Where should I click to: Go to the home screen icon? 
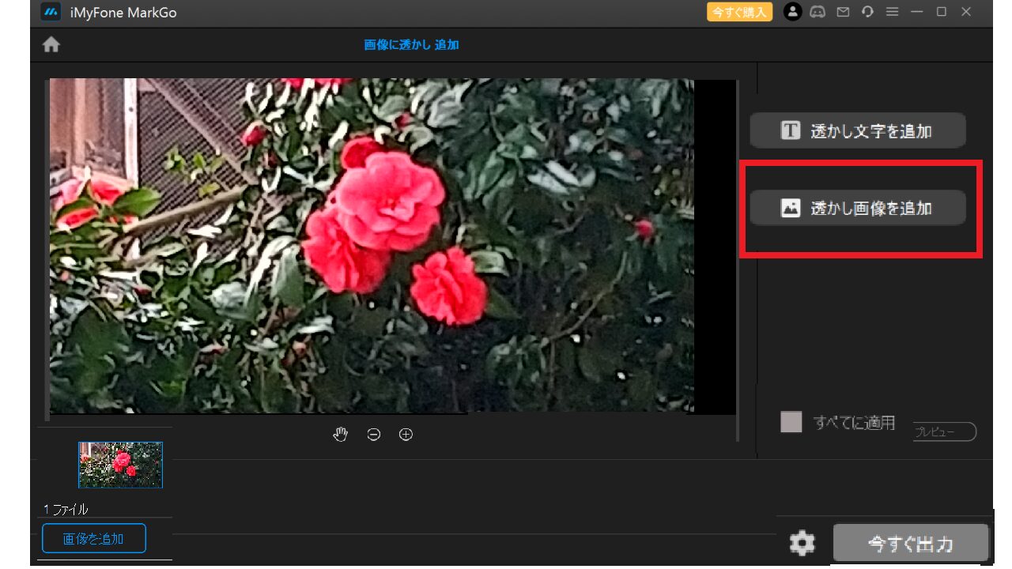click(x=51, y=45)
